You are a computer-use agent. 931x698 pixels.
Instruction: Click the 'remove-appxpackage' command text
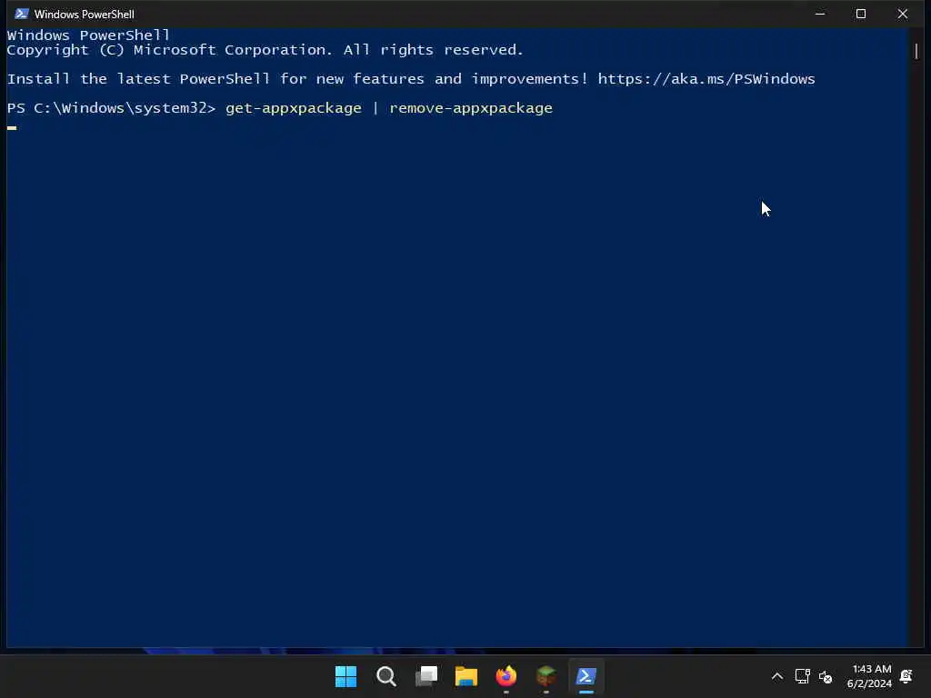coord(471,109)
